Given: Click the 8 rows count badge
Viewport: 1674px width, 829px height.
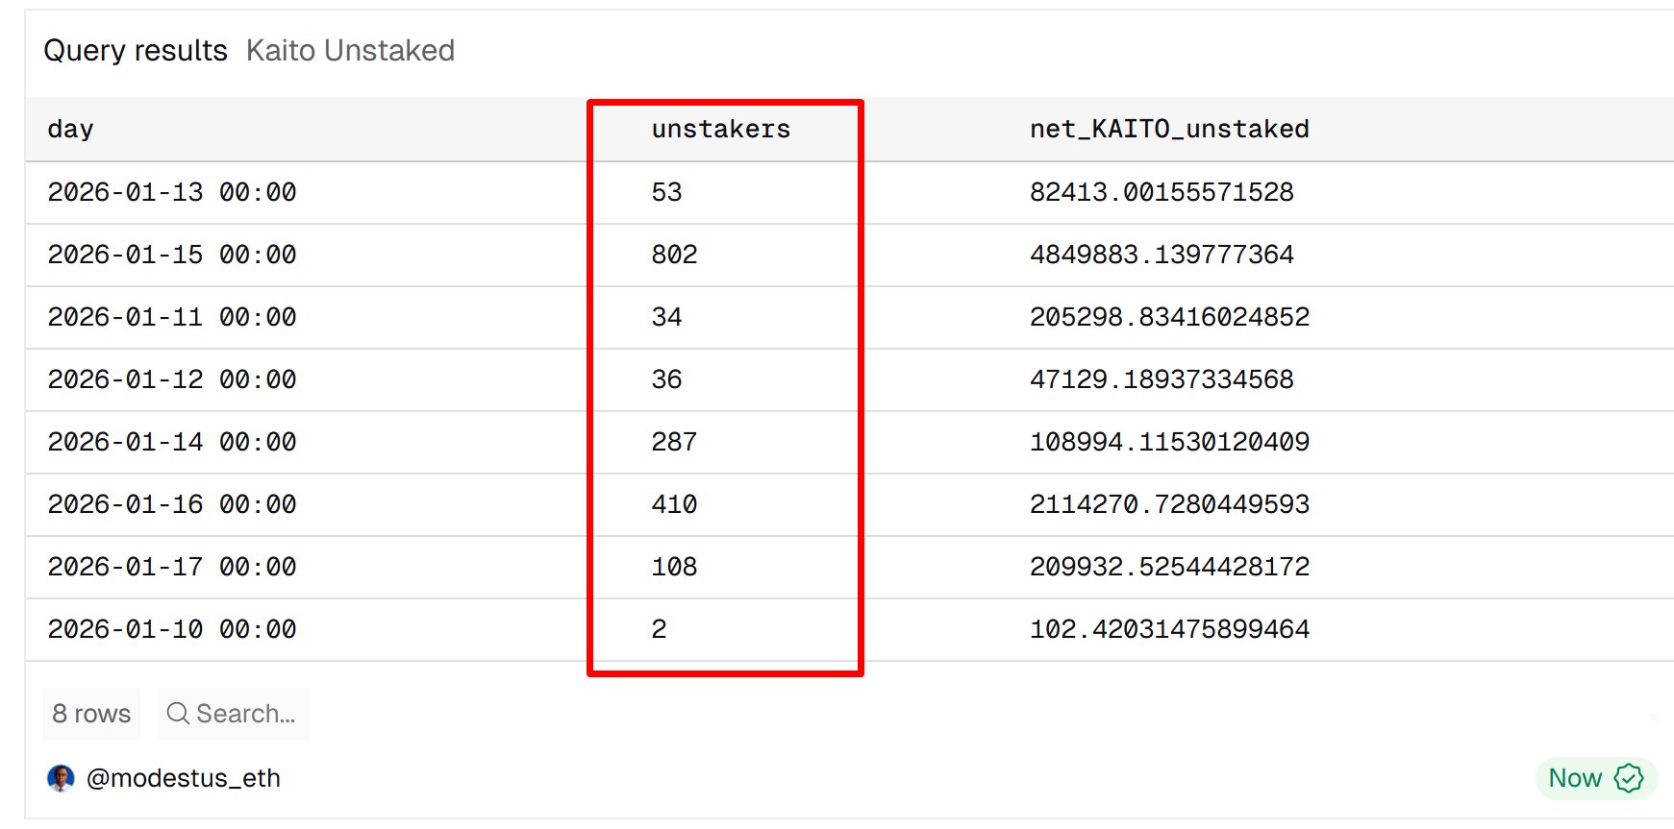Looking at the screenshot, I should tap(91, 714).
